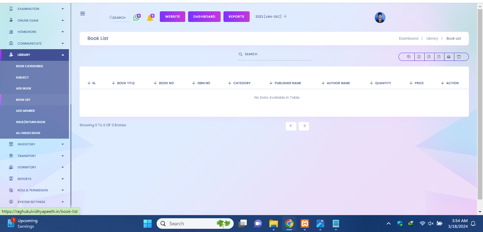
Task: Export book list to Excel
Action: [419, 57]
